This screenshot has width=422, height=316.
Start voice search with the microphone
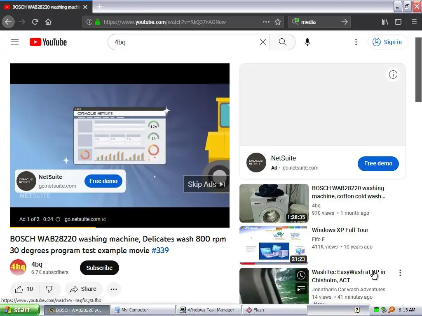tap(307, 42)
